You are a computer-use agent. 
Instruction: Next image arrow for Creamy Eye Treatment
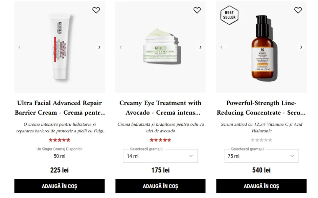click(200, 47)
